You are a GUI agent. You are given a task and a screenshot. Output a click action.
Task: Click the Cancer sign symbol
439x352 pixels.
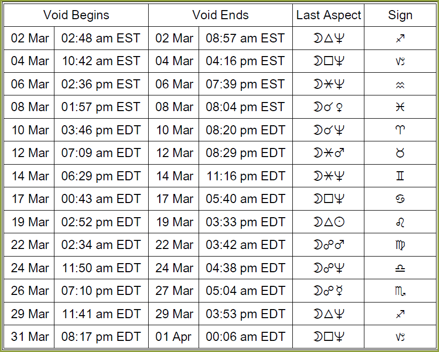coord(400,199)
